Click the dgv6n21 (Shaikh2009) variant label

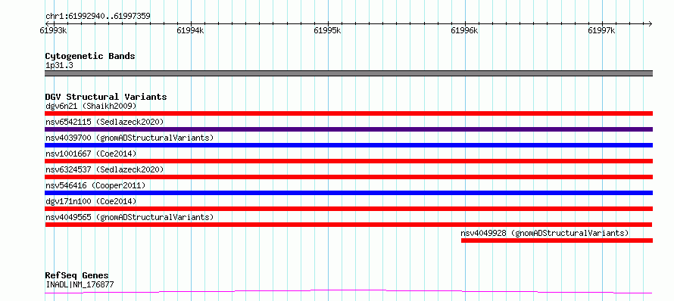click(x=91, y=106)
